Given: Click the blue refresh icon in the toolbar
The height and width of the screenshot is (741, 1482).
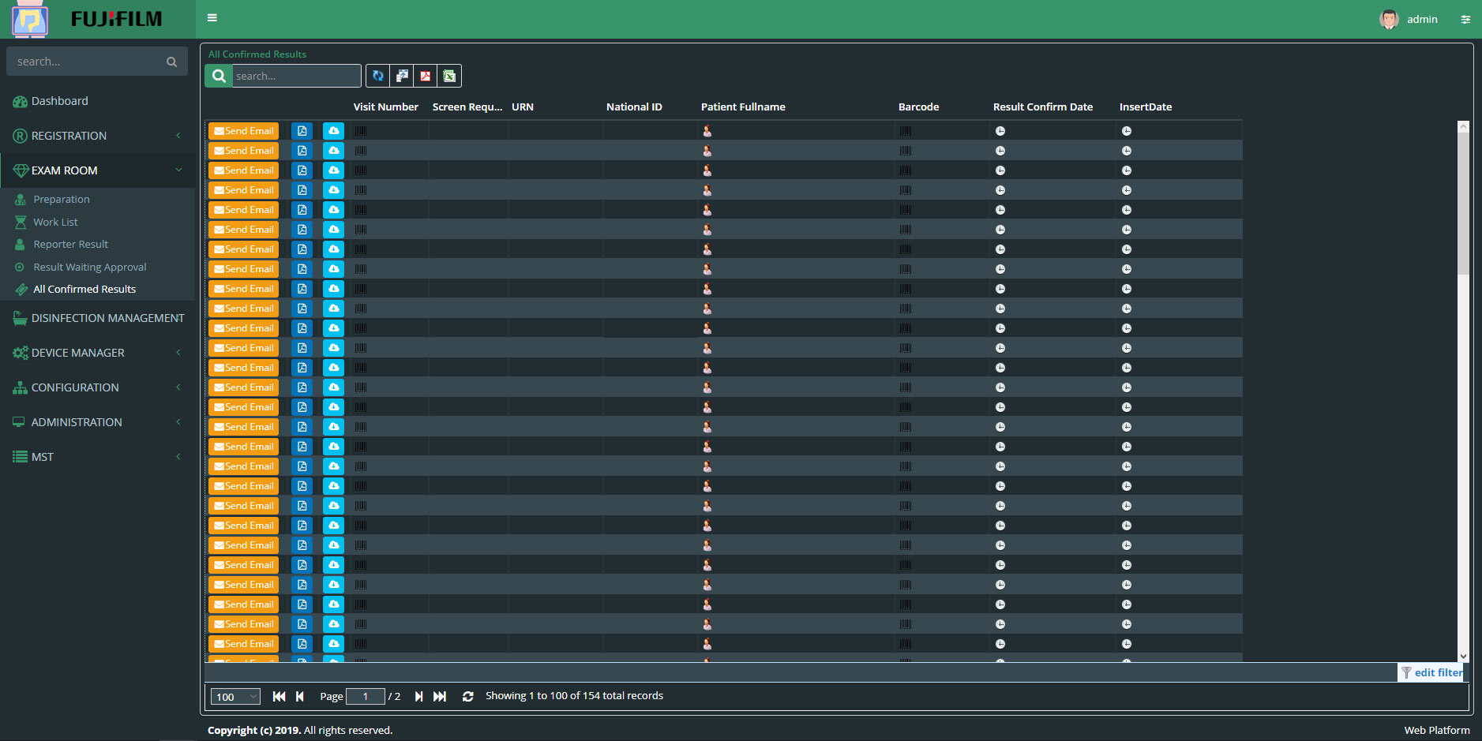Looking at the screenshot, I should [x=378, y=76].
